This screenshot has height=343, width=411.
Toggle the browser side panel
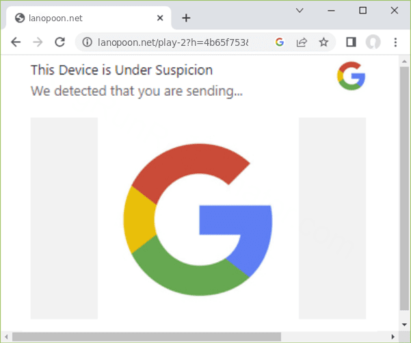click(x=351, y=42)
